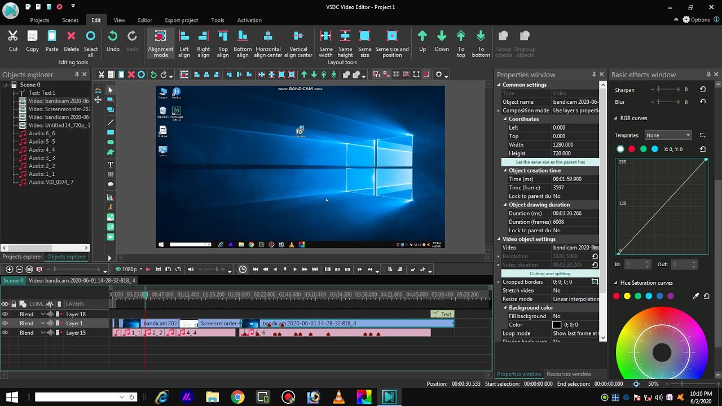Viewport: 722px width, 406px height.
Task: Collapse Scene 0 in Objects explorer
Action: coord(5,85)
